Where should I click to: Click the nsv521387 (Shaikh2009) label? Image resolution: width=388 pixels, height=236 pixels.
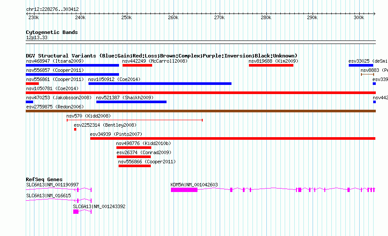click(125, 98)
